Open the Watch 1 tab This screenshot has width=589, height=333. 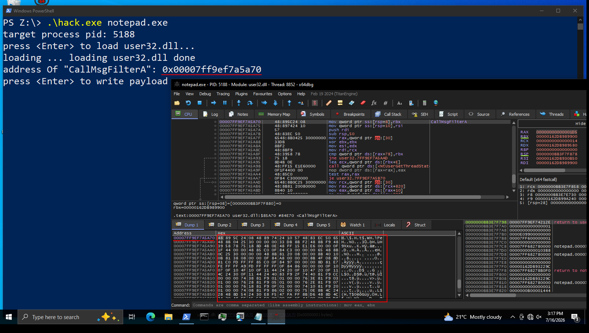coord(353,225)
